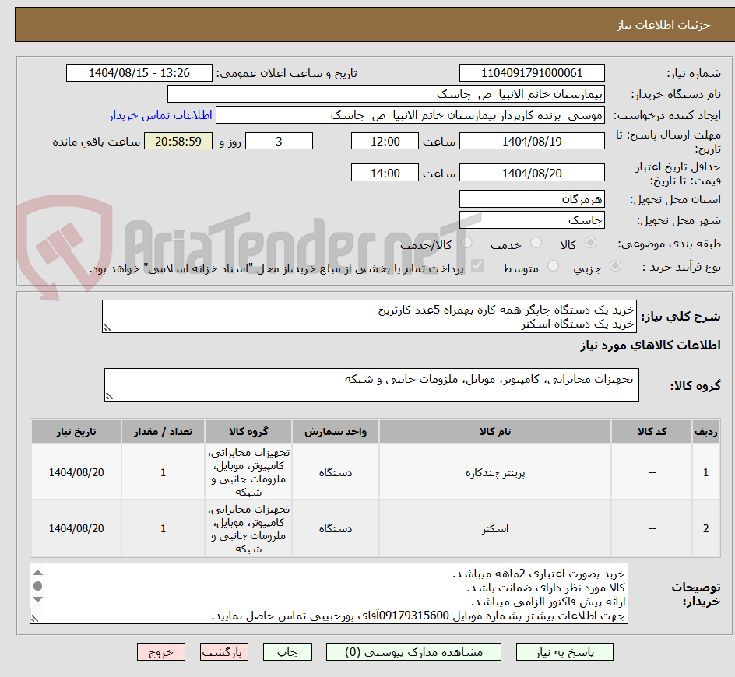The width and height of the screenshot is (735, 677).
Task: Click the چاپ print button
Action: pyautogui.click(x=287, y=651)
